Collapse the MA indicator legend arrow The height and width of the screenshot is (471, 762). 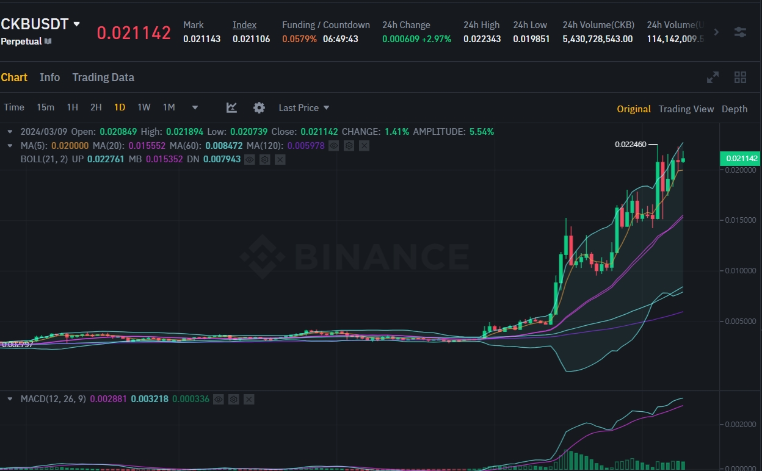click(x=10, y=146)
